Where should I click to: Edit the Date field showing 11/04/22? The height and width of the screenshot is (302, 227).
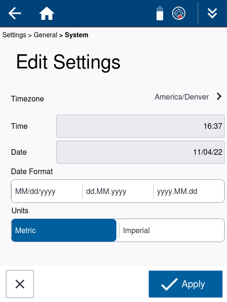140,152
